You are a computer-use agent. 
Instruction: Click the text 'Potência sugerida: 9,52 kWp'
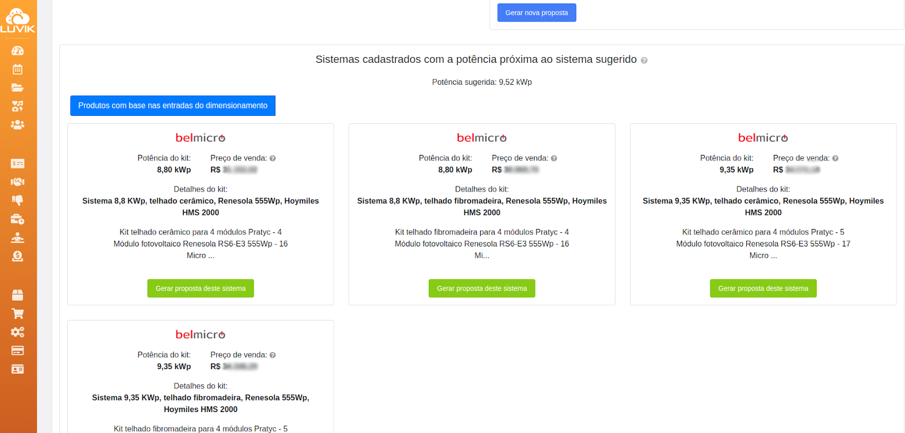(x=482, y=82)
